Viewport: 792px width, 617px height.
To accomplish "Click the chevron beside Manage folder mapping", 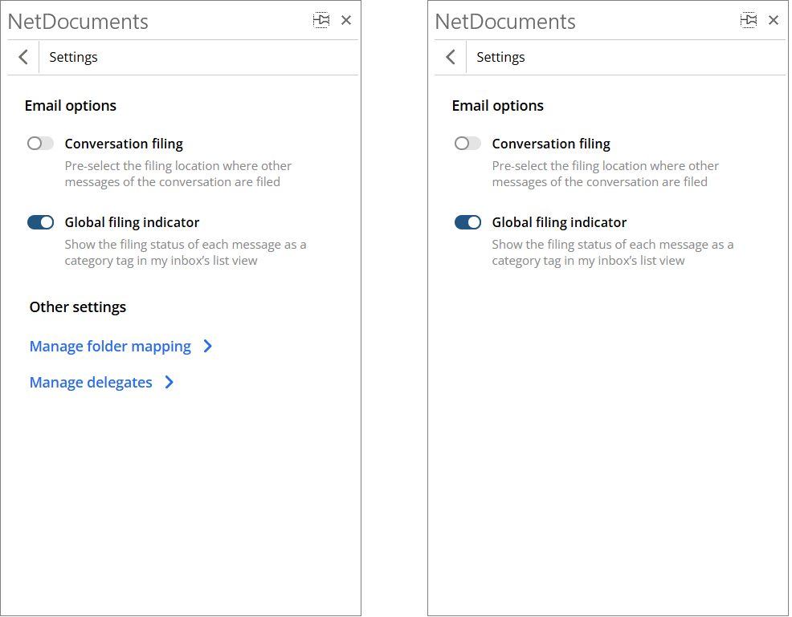I will click(208, 346).
